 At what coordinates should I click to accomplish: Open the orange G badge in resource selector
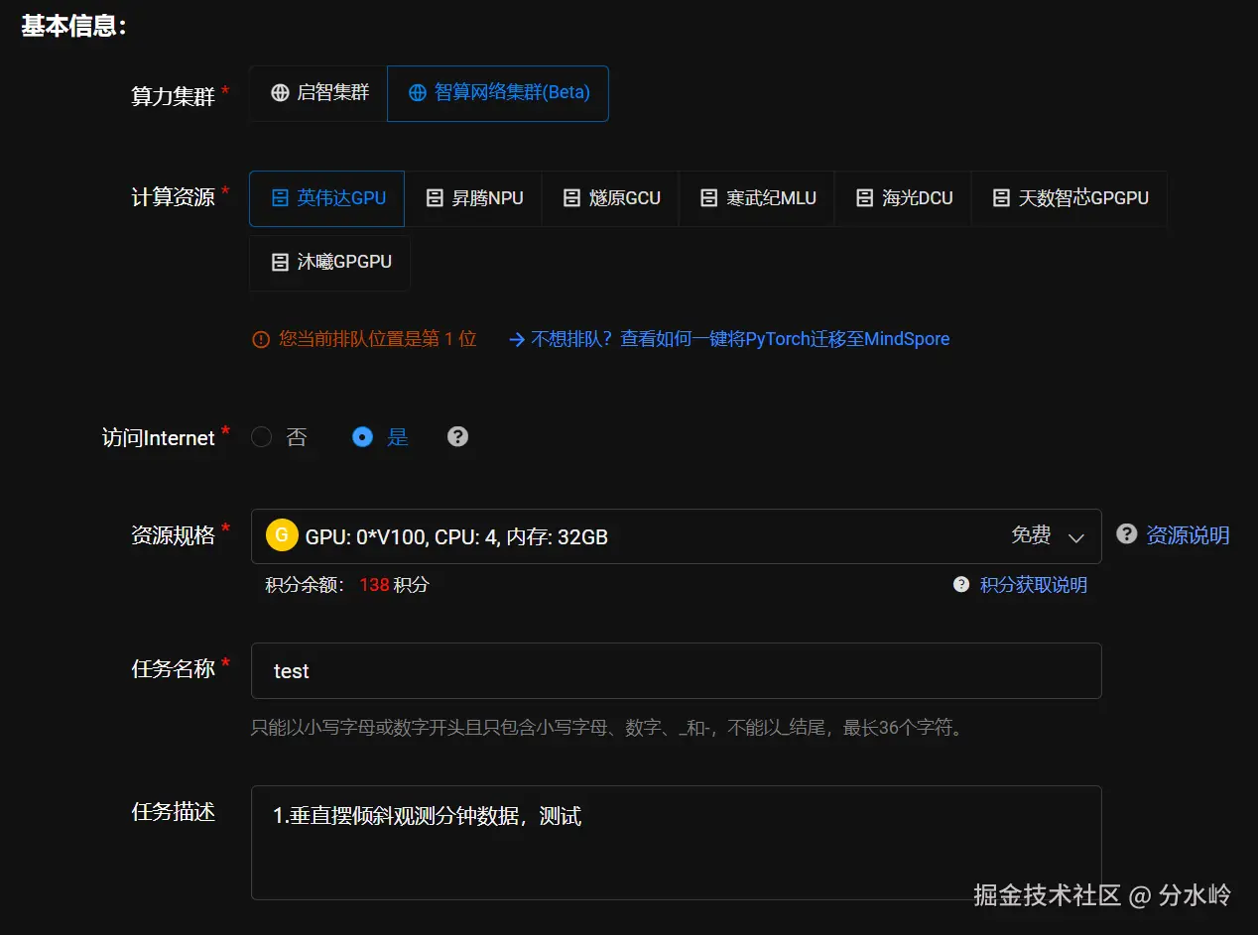pos(282,534)
